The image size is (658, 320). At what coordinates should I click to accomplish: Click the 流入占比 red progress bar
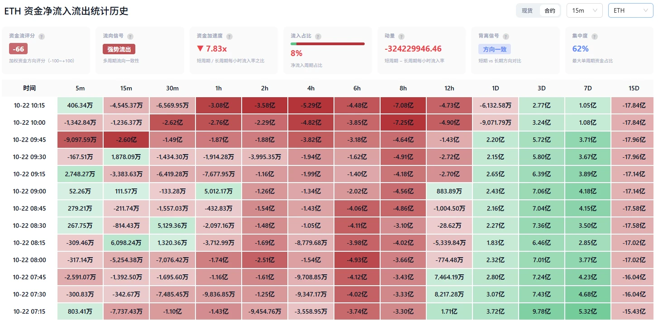(x=328, y=44)
